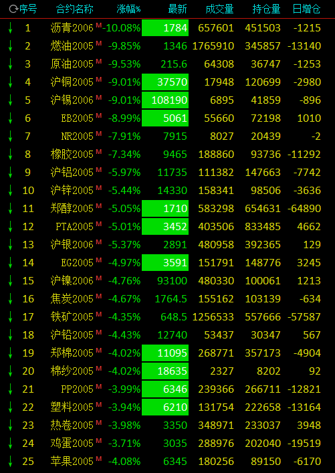The height and width of the screenshot is (473, 335).
Task: Select the 燃油2005 contract name
Action: click(x=72, y=46)
